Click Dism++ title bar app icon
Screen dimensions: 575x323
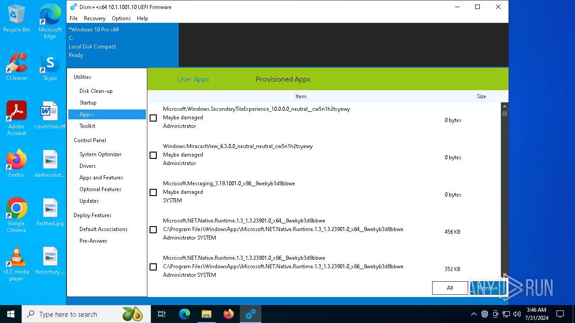74,7
